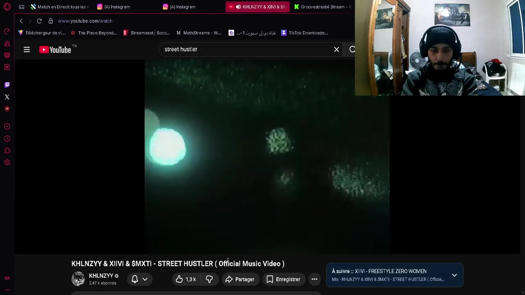Select the KHLNZYY & XIIVI YouTube tab

point(258,7)
